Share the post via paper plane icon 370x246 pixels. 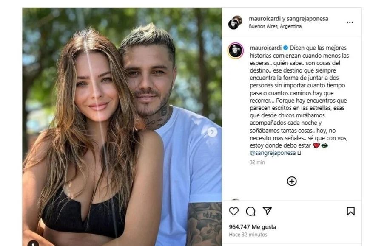click(268, 211)
